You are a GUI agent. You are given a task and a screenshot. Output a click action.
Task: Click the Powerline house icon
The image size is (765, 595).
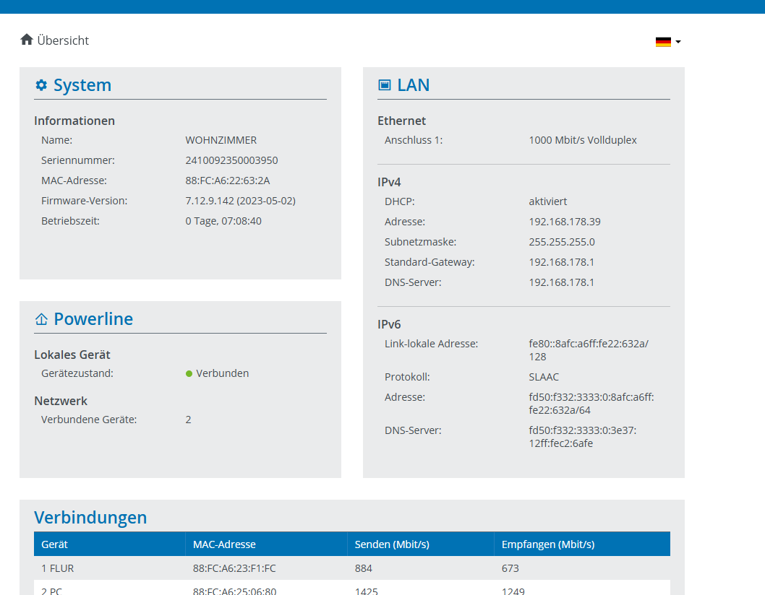(x=41, y=319)
